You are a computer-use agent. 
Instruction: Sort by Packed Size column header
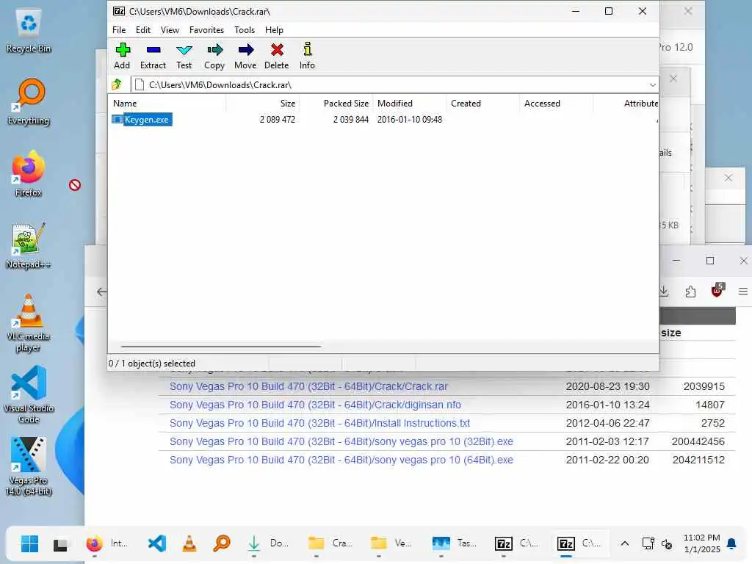click(336, 103)
